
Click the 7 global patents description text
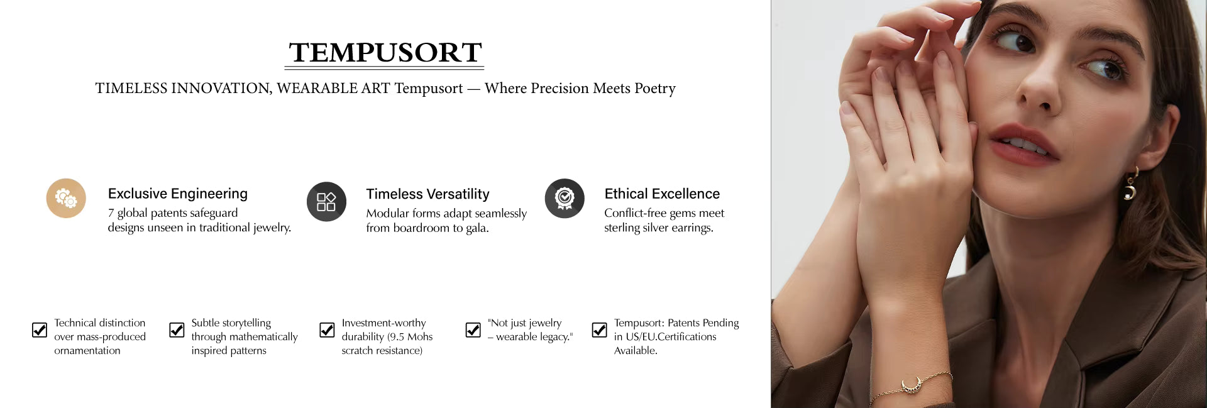pyautogui.click(x=199, y=221)
